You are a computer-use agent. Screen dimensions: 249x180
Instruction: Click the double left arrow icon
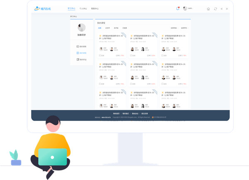pos(222,9)
